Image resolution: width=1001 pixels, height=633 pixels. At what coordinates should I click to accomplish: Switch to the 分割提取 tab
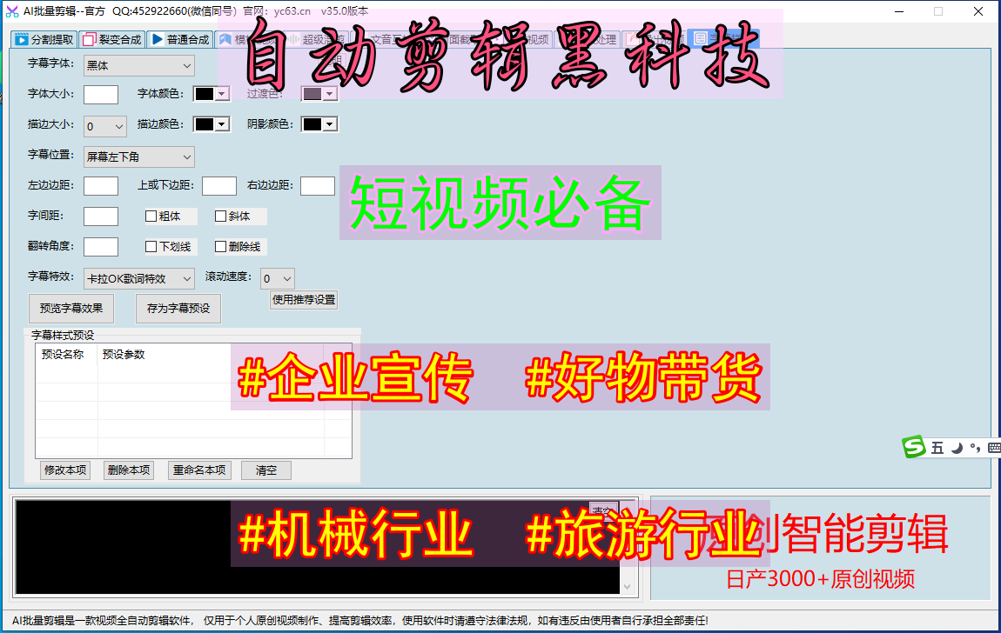click(x=44, y=39)
